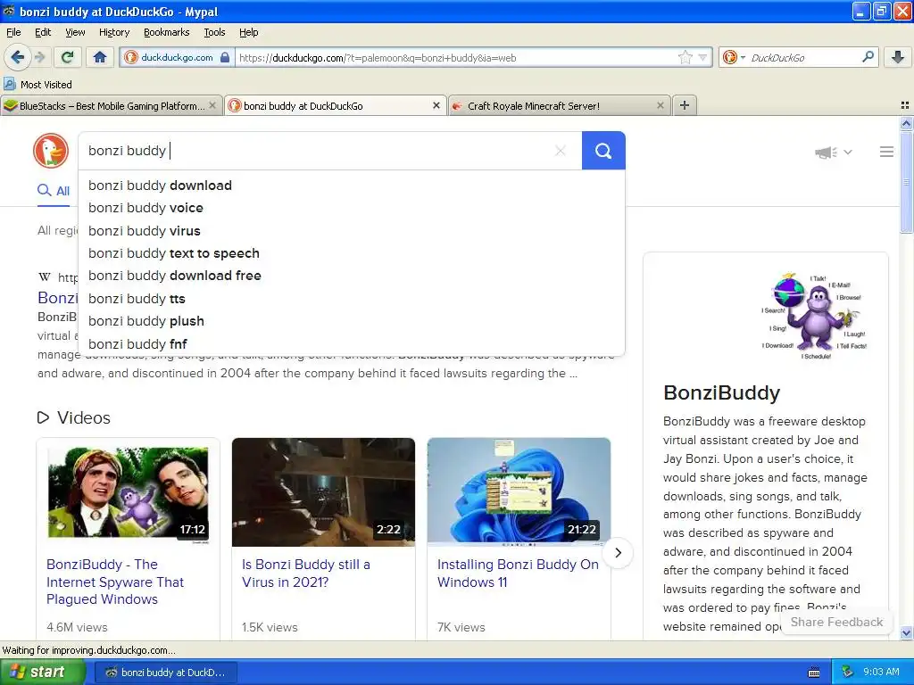Viewport: 914px width, 685px height.
Task: Reload the page with the refresh icon
Action: click(68, 57)
